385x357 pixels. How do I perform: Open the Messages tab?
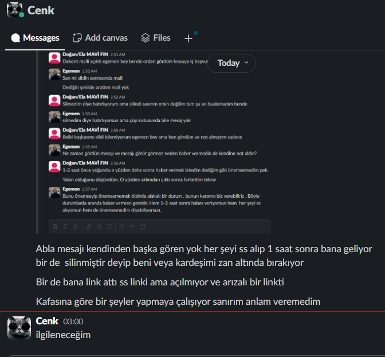coord(35,38)
